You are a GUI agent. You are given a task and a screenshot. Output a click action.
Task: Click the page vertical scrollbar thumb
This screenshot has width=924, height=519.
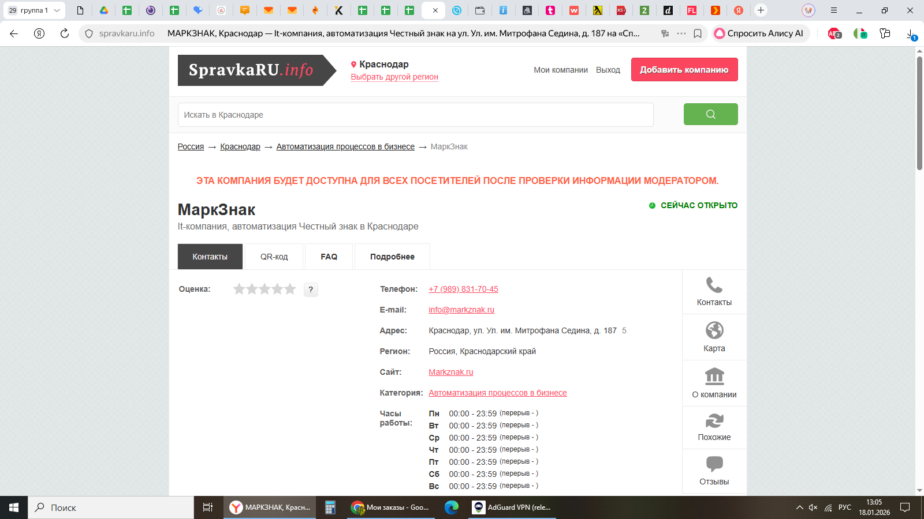click(919, 112)
